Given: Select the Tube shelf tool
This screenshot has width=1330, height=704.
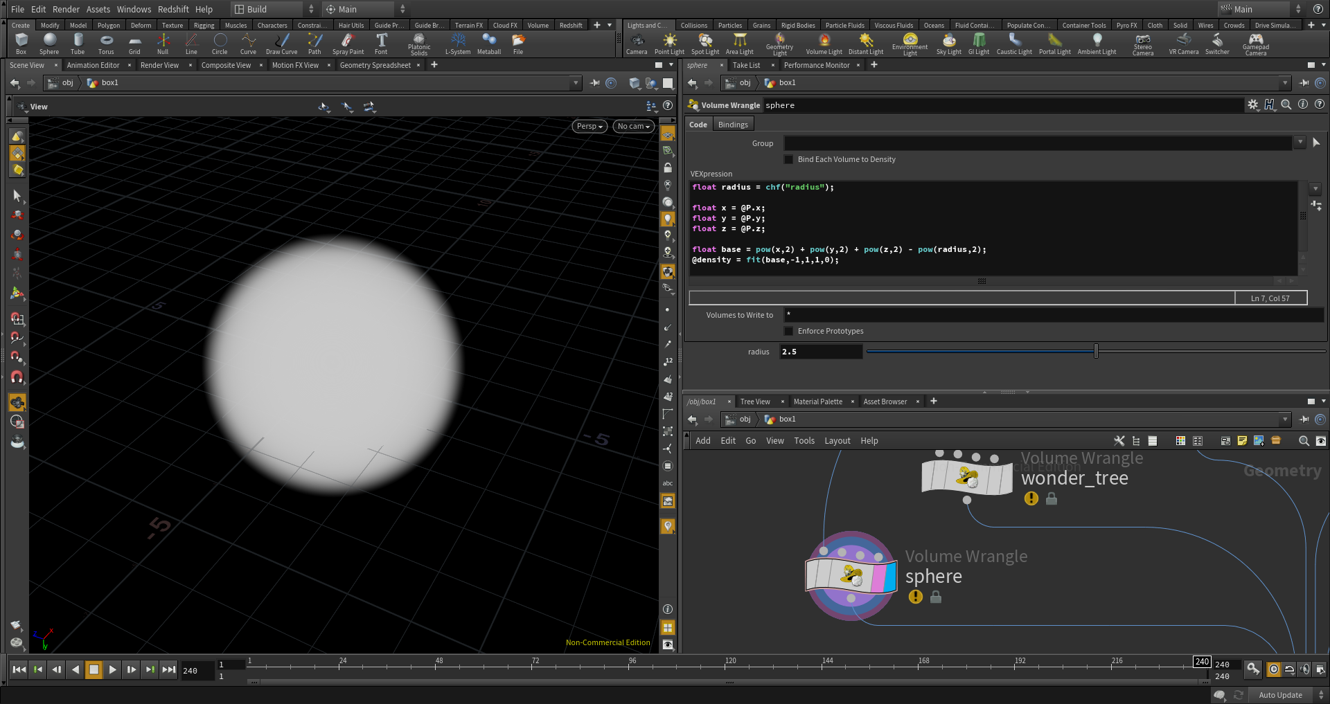Looking at the screenshot, I should pos(78,44).
